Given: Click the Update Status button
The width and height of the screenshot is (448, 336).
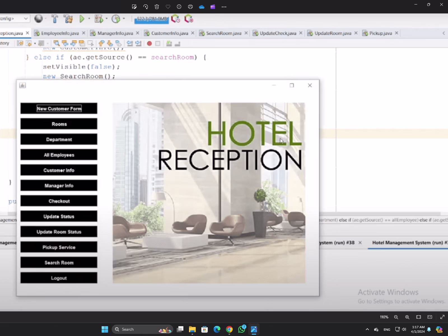Looking at the screenshot, I should (x=59, y=216).
